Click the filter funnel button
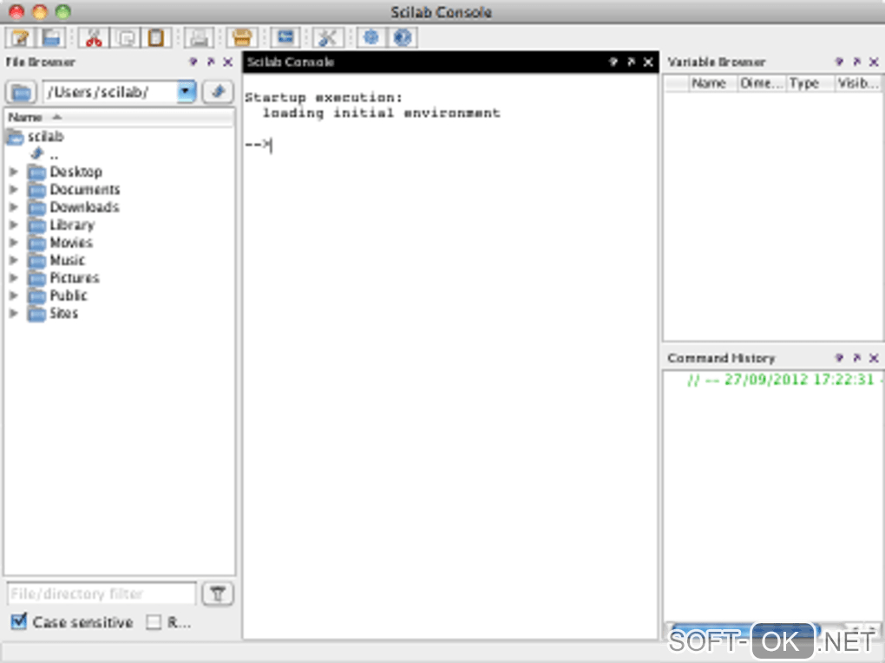This screenshot has height=663, width=885. (x=218, y=594)
